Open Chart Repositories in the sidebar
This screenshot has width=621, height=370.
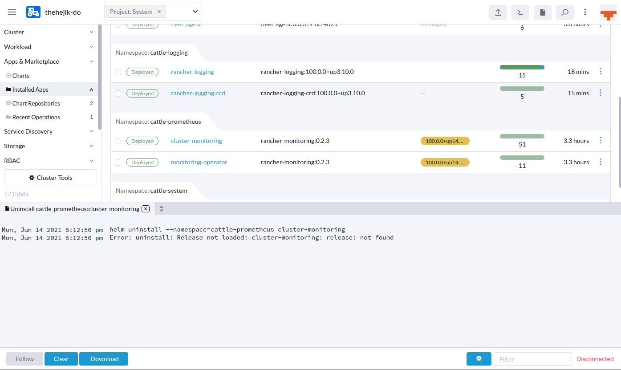tap(49, 103)
